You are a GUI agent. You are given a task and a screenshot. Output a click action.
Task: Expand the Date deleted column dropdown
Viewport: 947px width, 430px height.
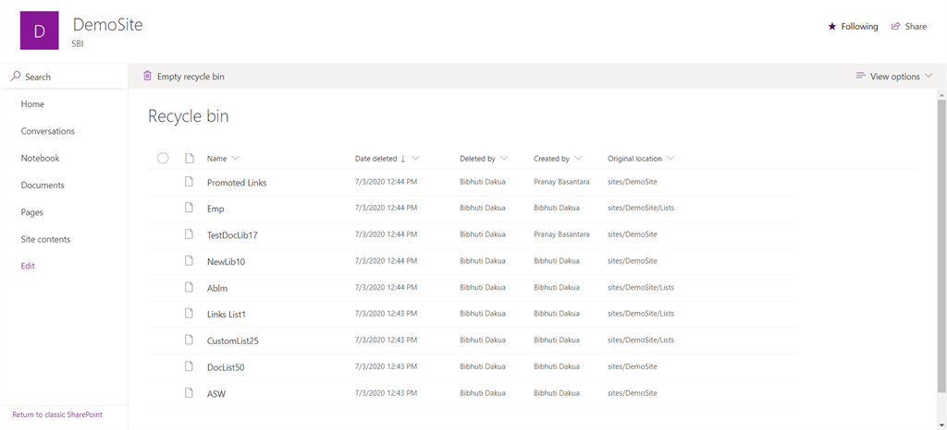415,159
